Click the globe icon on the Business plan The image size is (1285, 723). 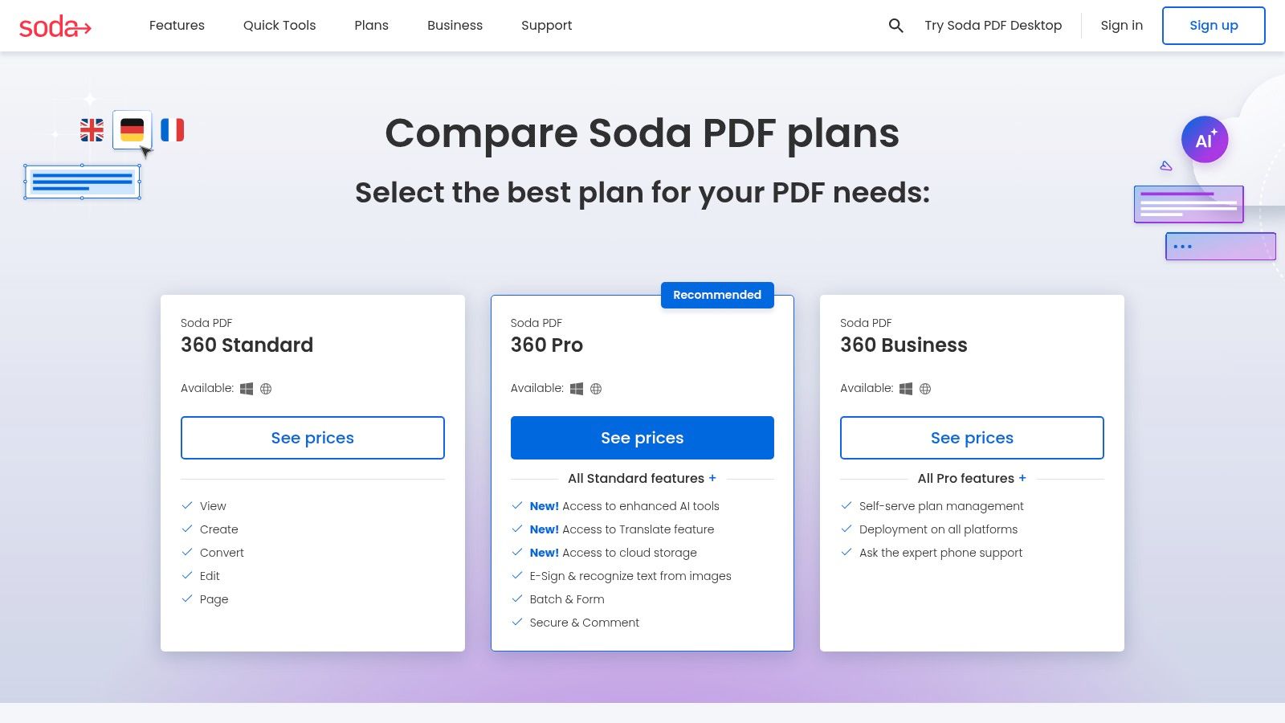[x=925, y=388]
